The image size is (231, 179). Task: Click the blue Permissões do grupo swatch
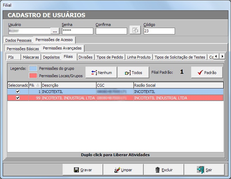coord(33,68)
